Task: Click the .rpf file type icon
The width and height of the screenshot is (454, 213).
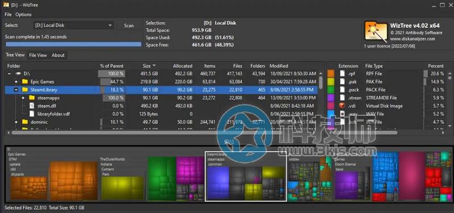Action: tap(343, 74)
